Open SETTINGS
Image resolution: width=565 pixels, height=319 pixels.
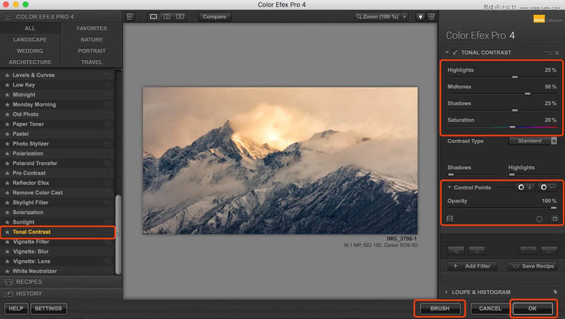[48, 308]
